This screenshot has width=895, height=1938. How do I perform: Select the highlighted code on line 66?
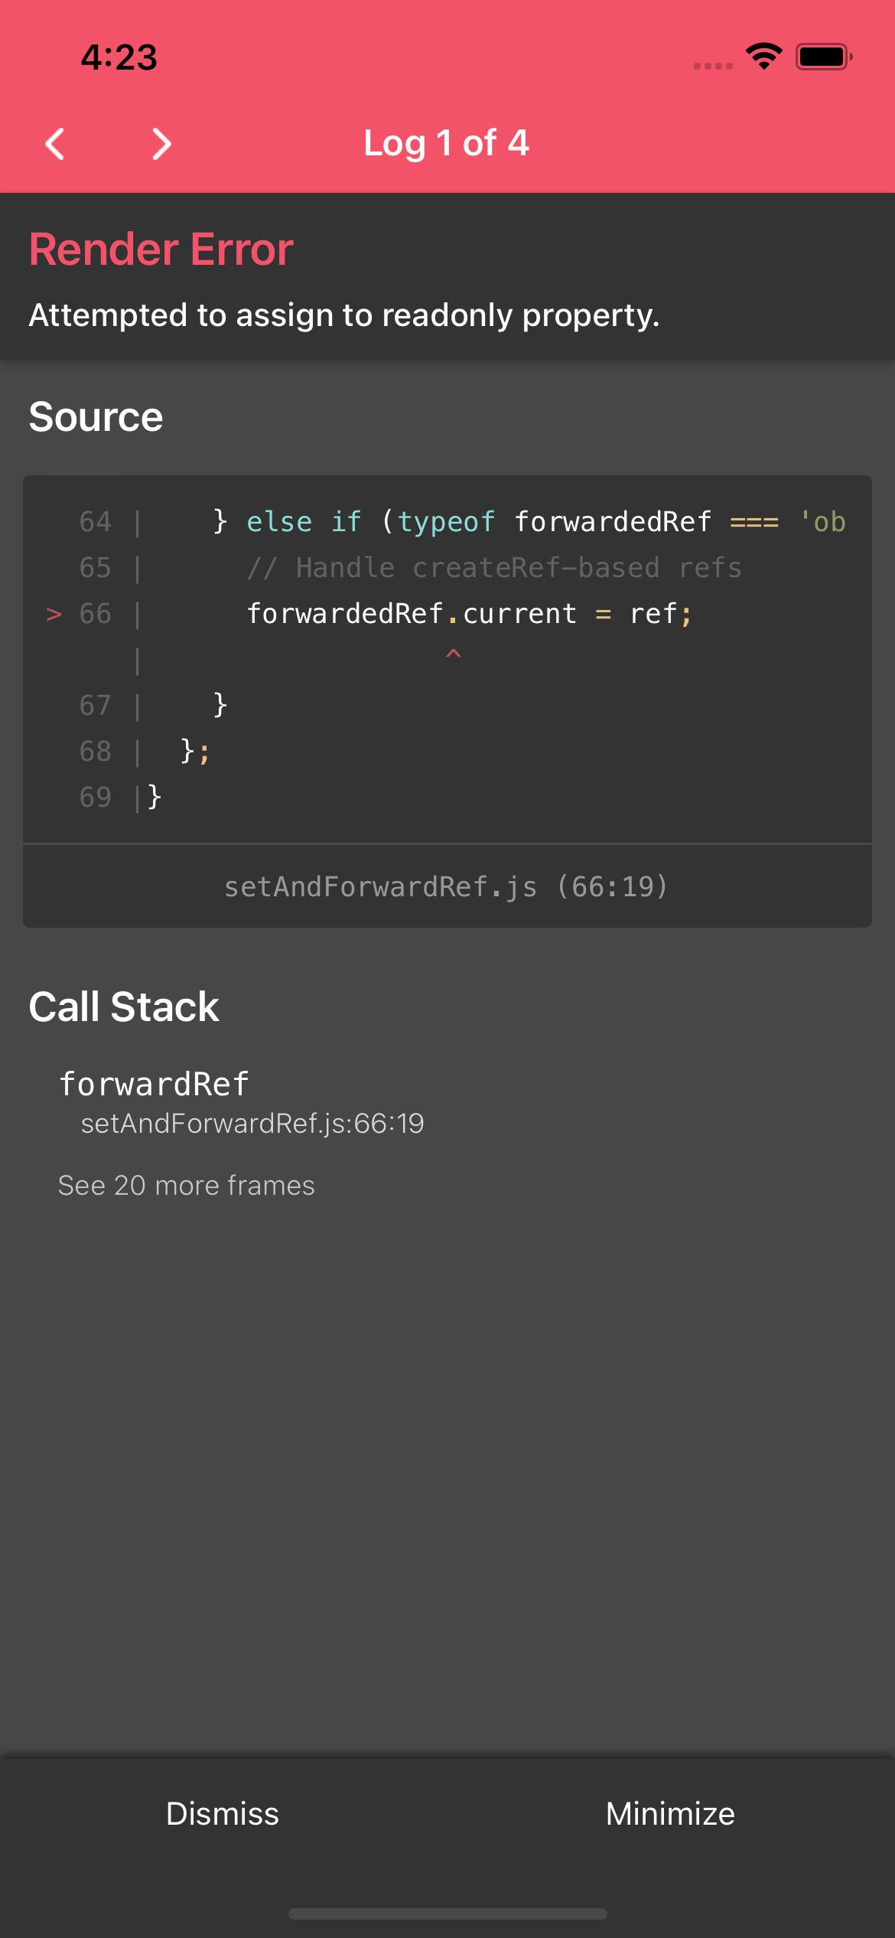(x=469, y=613)
